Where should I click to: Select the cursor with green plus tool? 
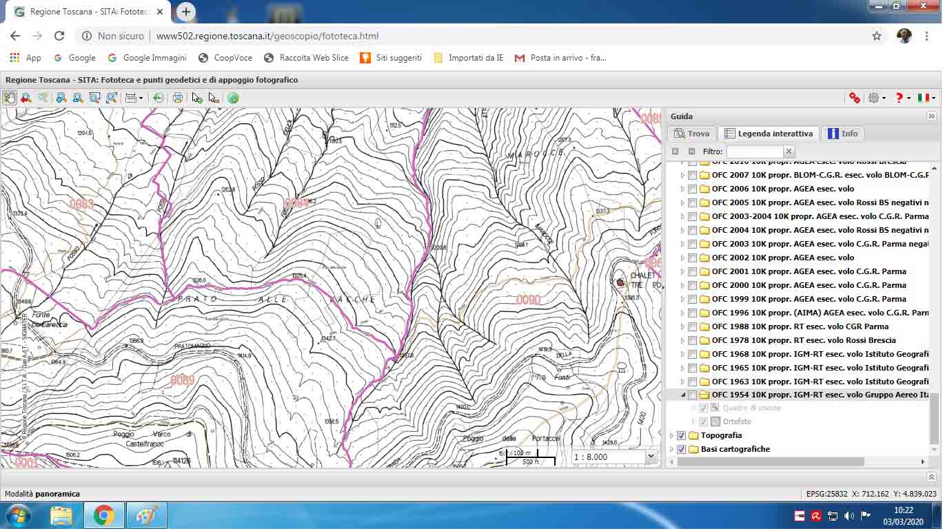[197, 98]
